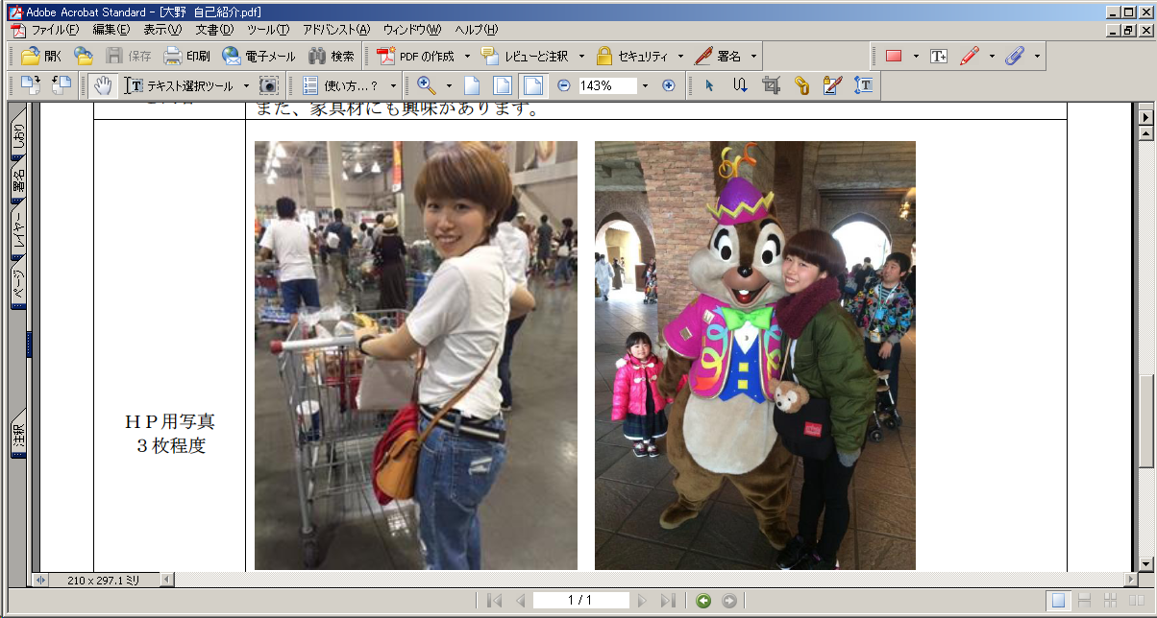The image size is (1157, 618).
Task: Open the Bookmarks (しおり) side tab
Action: [18, 134]
